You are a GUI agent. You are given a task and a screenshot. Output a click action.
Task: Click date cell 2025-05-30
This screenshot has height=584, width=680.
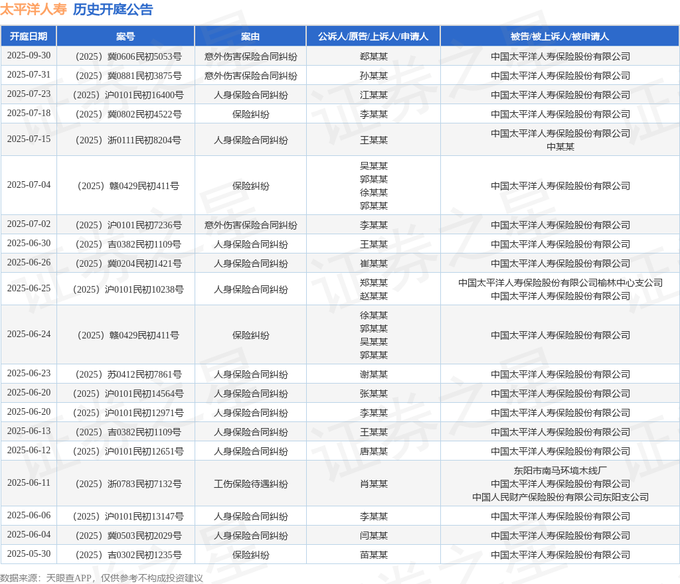point(29,554)
